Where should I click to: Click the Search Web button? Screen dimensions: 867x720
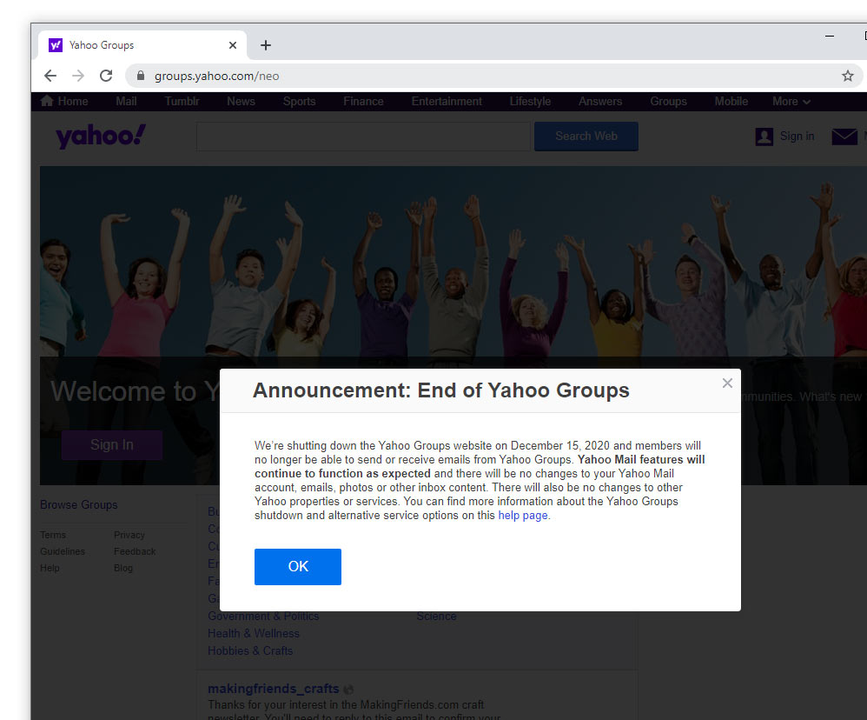point(586,137)
